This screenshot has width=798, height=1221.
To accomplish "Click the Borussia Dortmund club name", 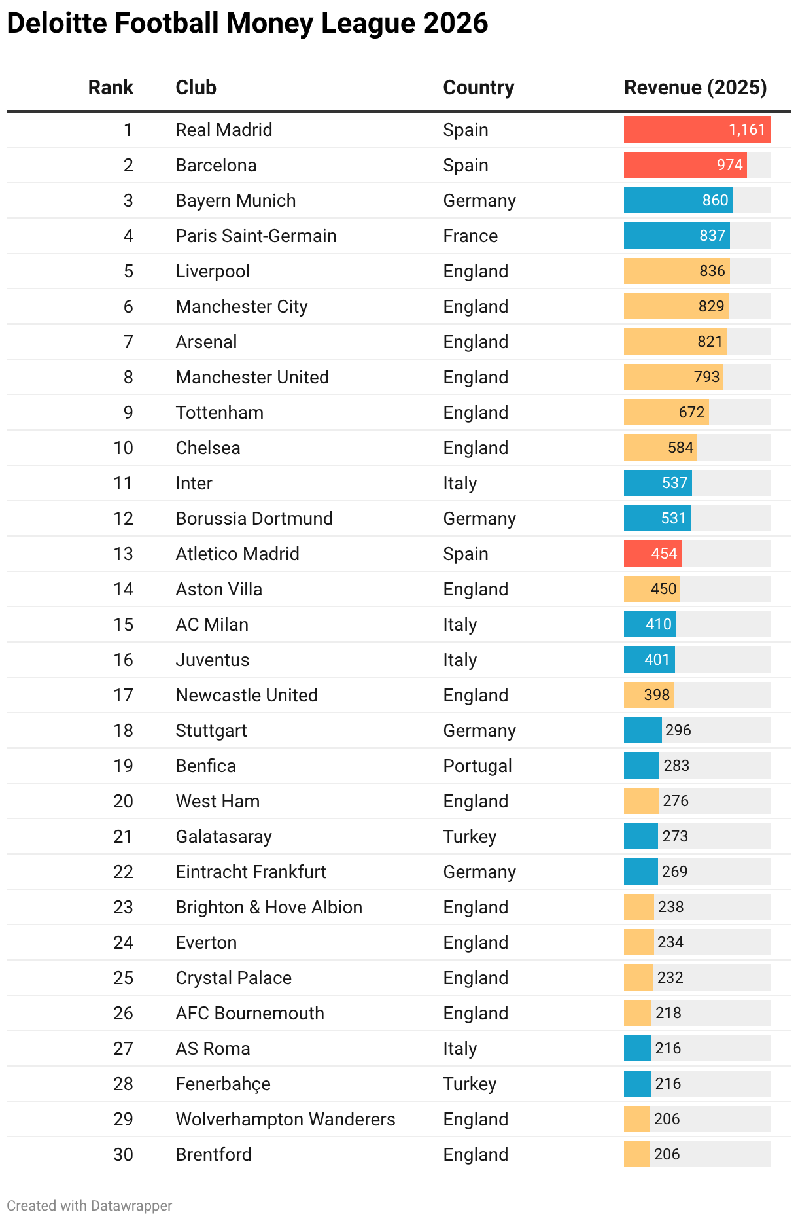I will pyautogui.click(x=254, y=518).
